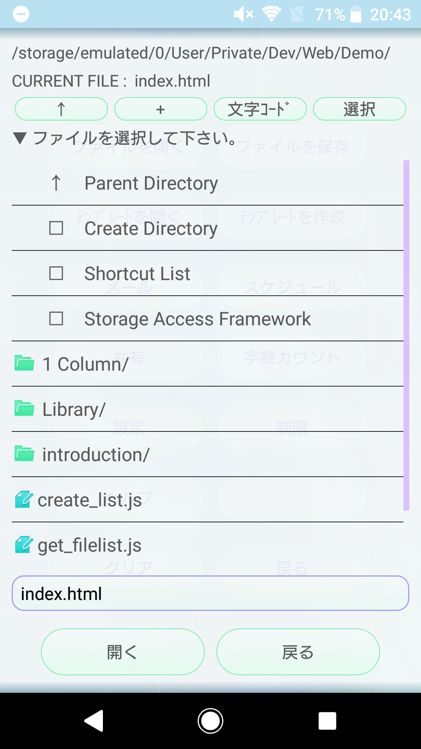Click the Parent Directory up arrow icon

tap(56, 183)
